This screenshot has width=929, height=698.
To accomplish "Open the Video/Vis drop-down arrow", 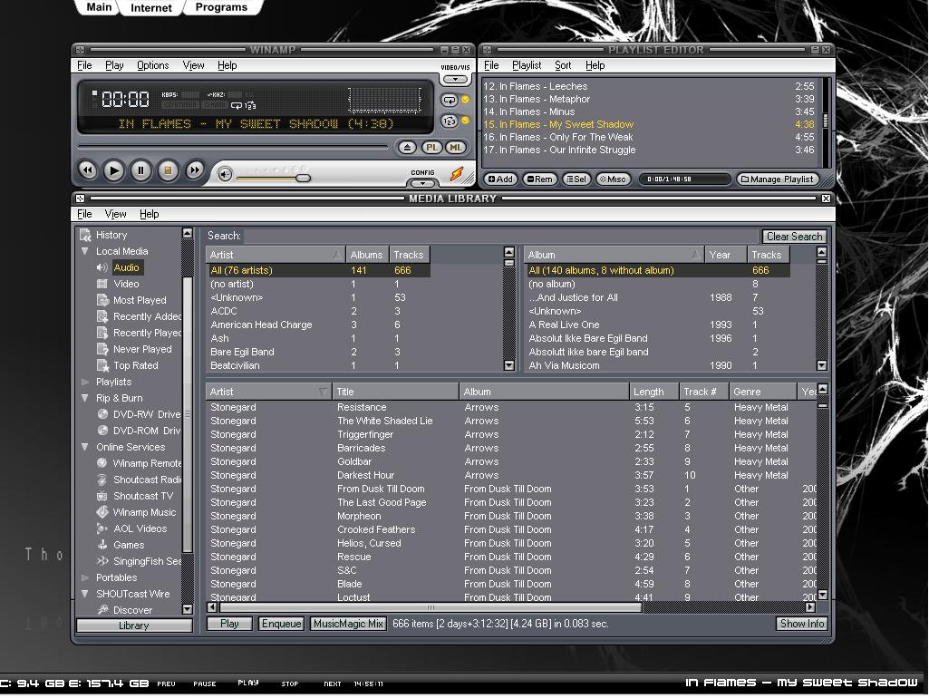I will 455,79.
